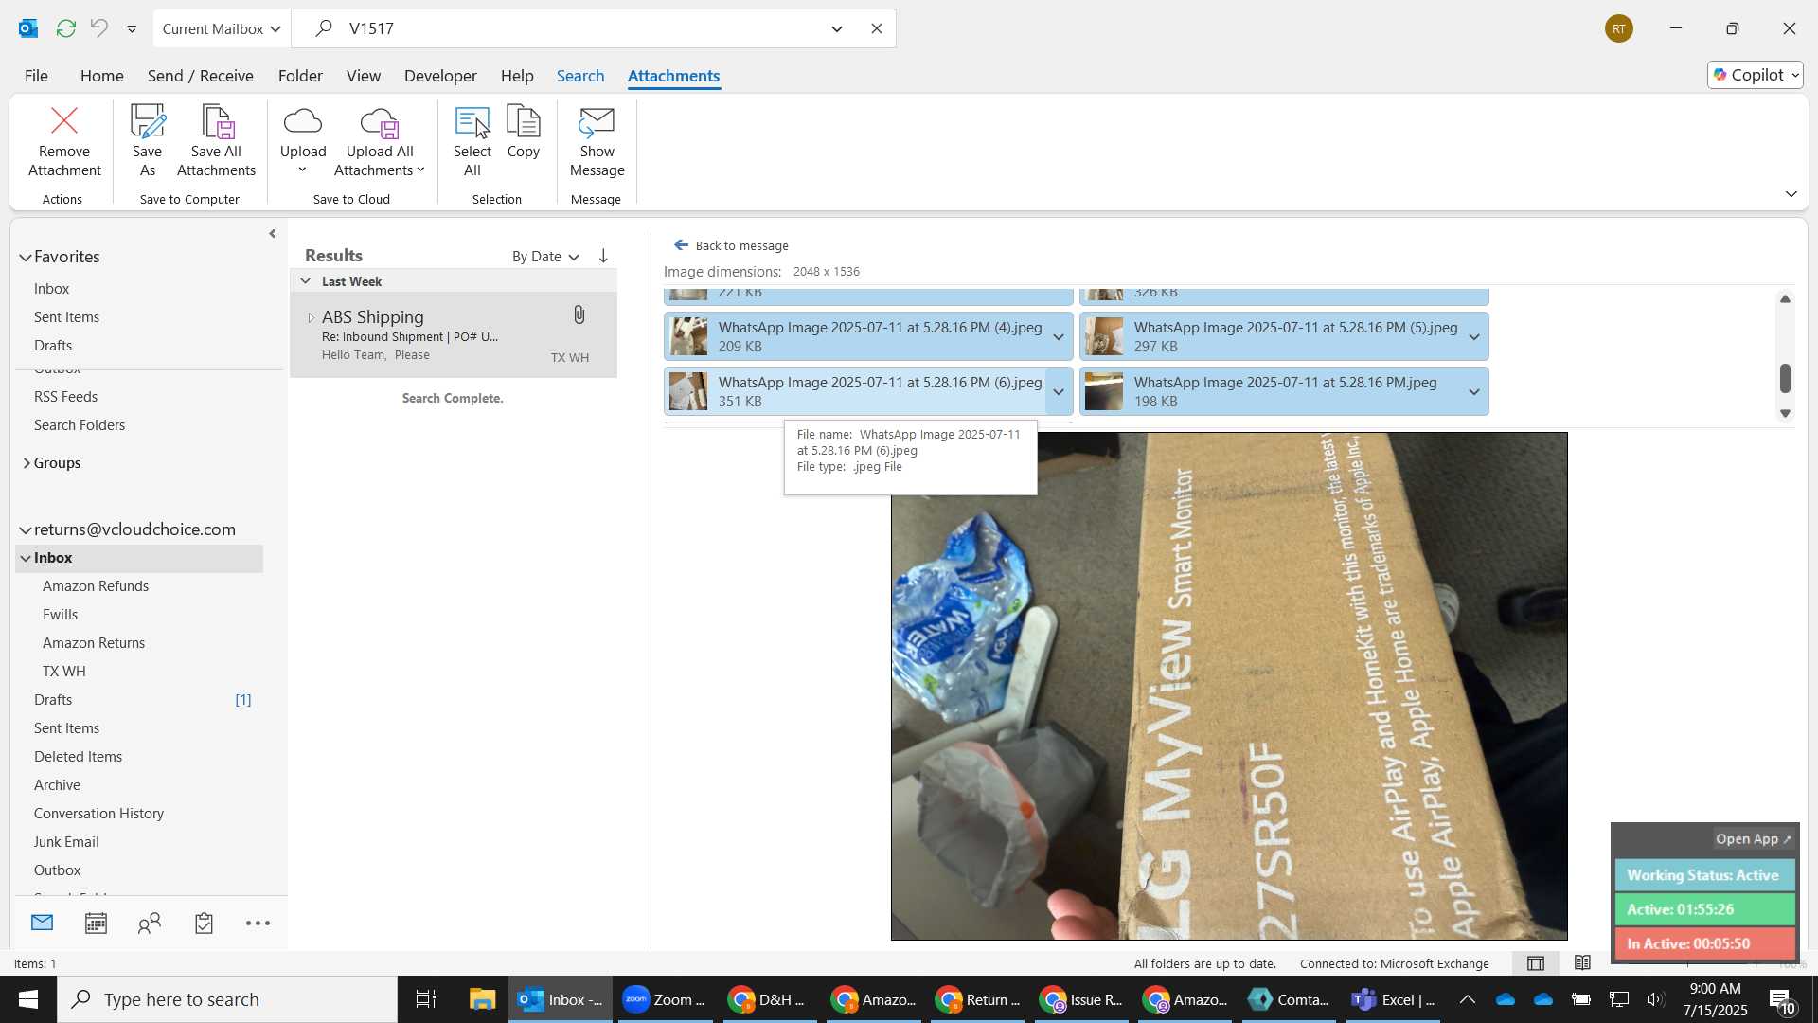Open Zoom from the taskbar

pyautogui.click(x=665, y=999)
